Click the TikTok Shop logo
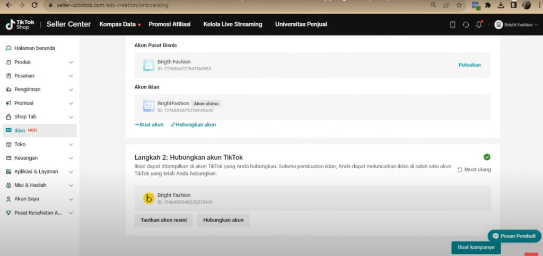This screenshot has height=256, width=543. coord(20,24)
